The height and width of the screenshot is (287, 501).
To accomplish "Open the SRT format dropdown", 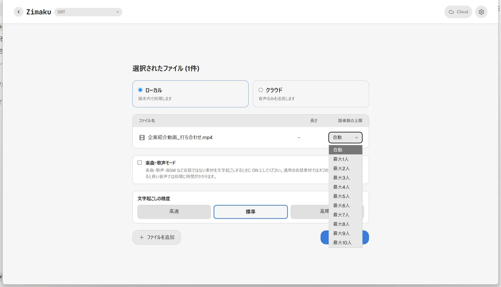I will pos(88,12).
